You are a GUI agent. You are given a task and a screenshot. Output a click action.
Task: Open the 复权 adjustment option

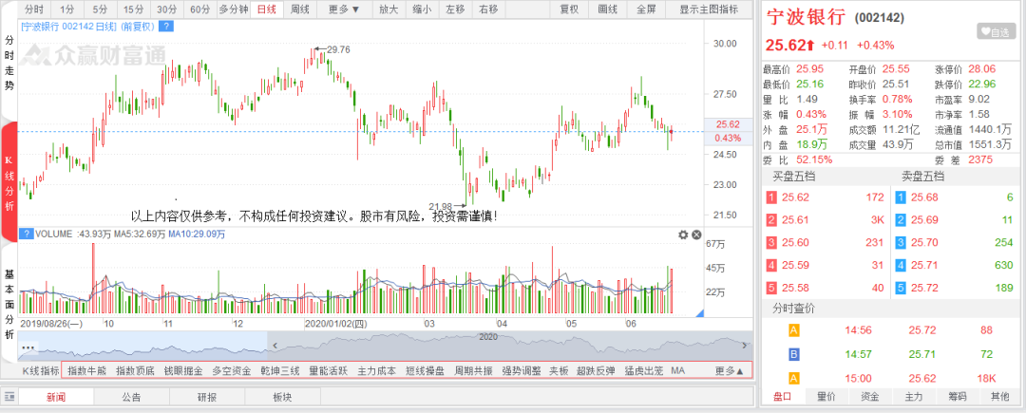[x=569, y=9]
